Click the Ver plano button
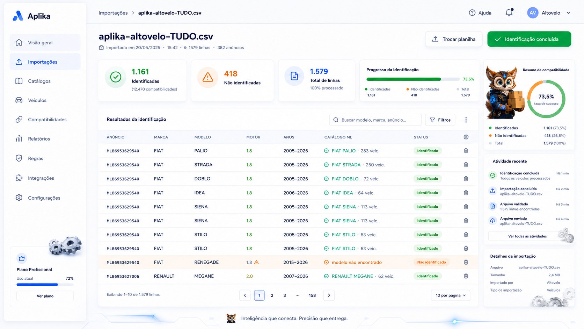584x329 pixels. [x=45, y=296]
